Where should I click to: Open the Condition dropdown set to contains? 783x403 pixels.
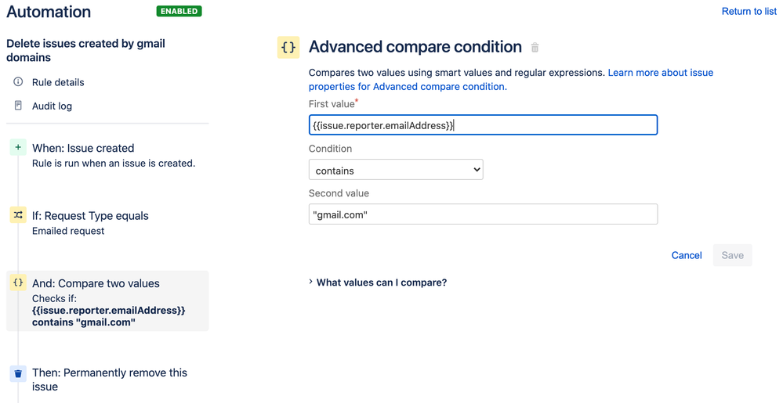pos(396,170)
